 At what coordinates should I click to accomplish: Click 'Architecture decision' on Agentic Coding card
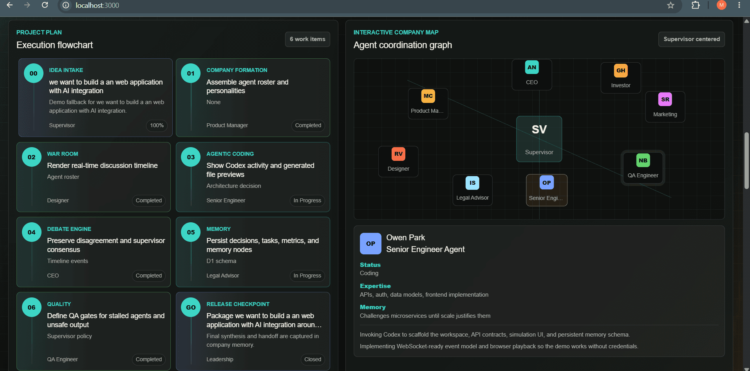click(233, 186)
